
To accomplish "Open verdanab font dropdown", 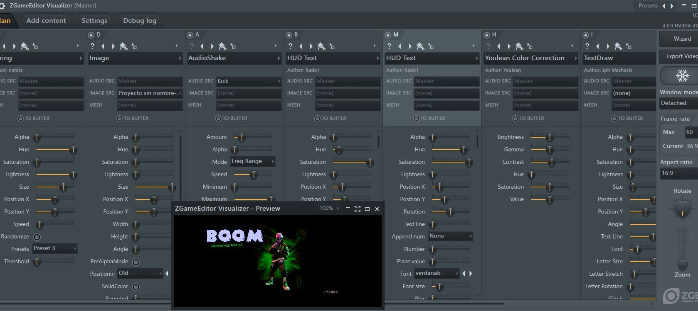I will pos(437,273).
